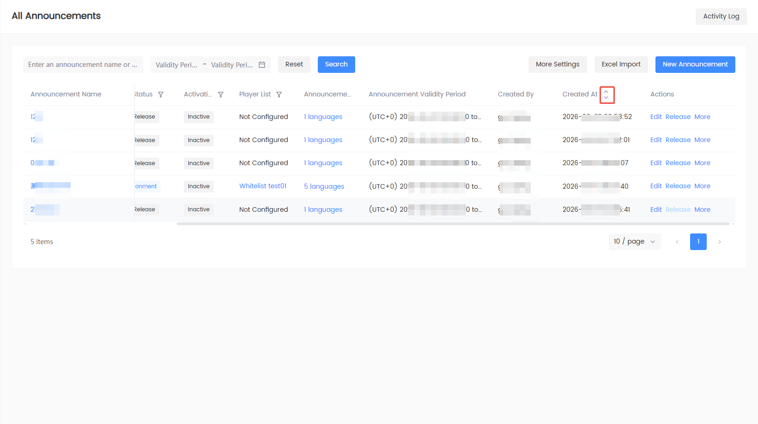Viewport: 758px width, 424px height.
Task: Open the Activation column filter icon
Action: click(221, 95)
